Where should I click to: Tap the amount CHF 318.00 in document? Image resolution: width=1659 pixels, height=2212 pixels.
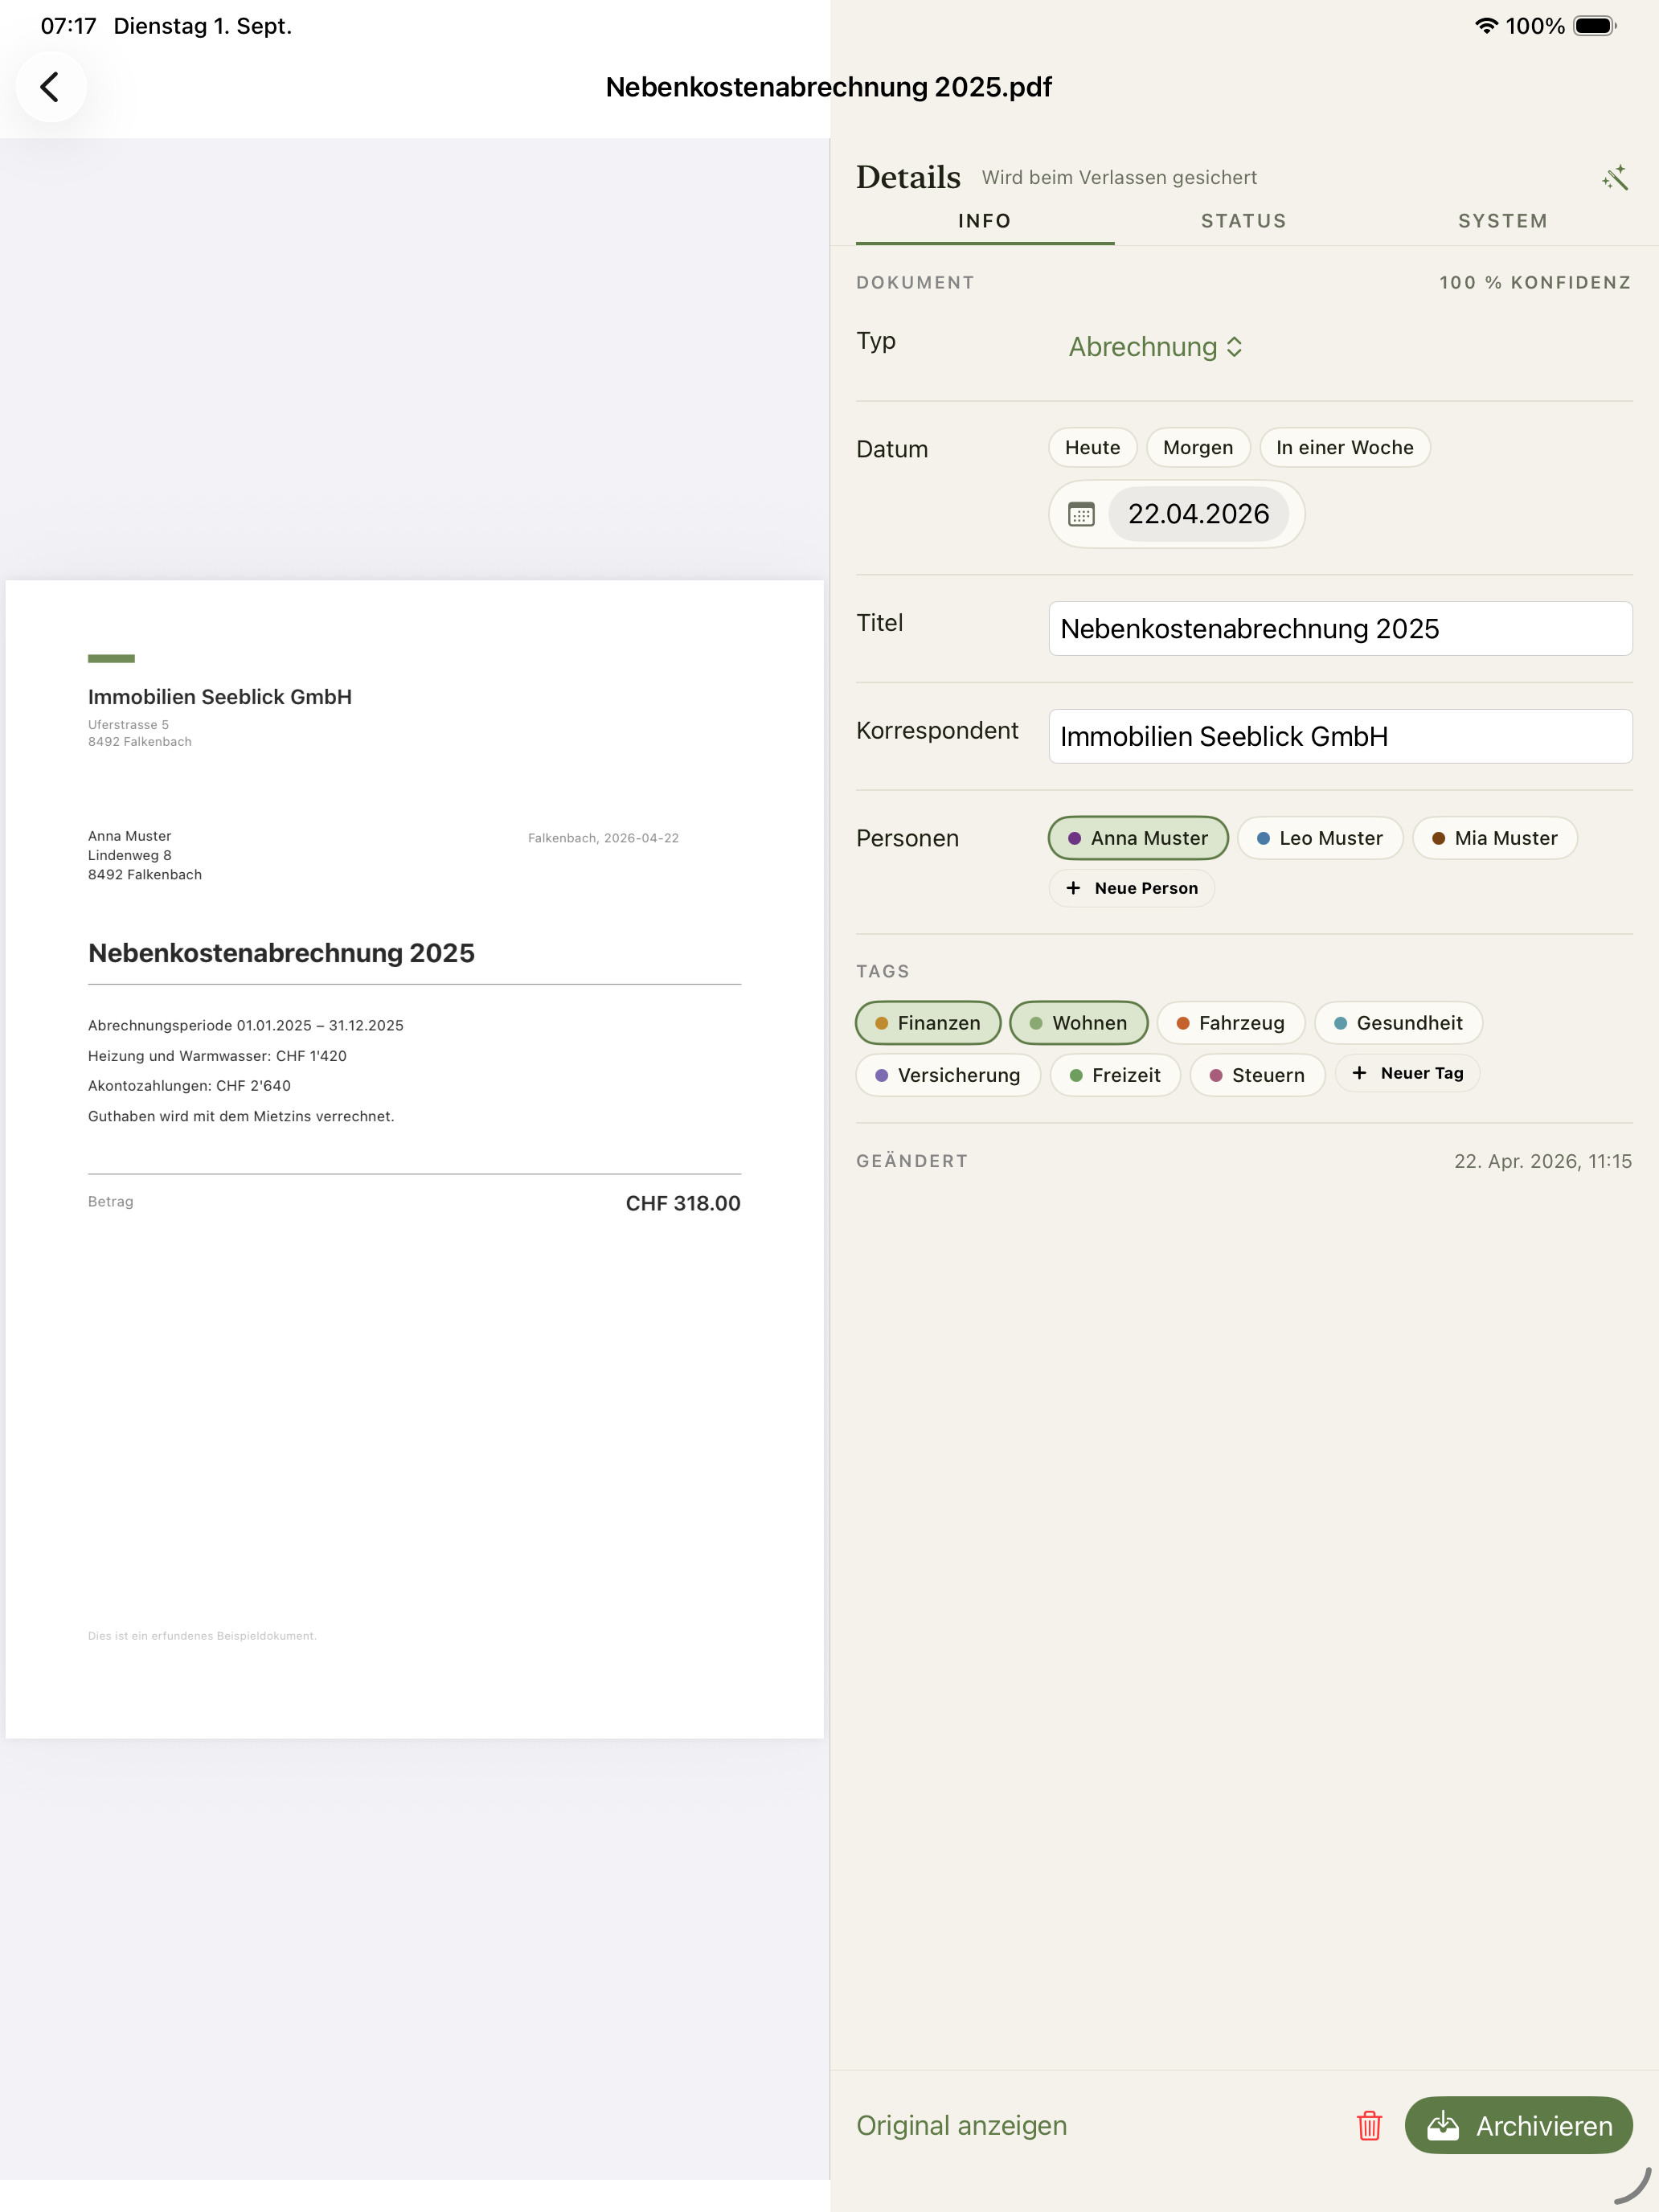click(683, 1203)
